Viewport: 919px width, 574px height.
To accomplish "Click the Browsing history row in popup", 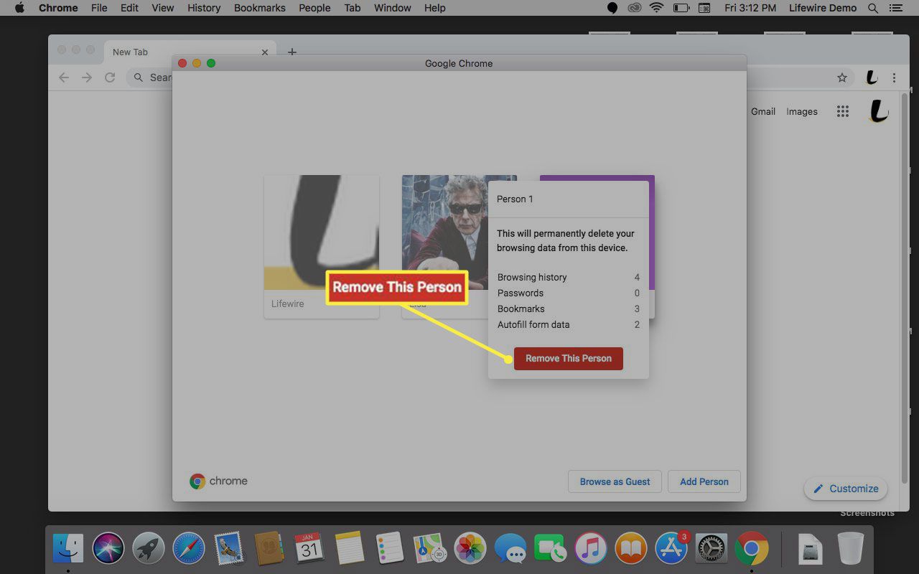I will click(568, 277).
